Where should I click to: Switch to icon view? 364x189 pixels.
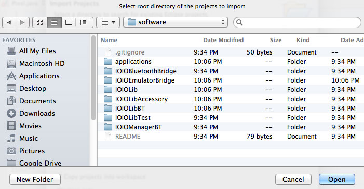[x=39, y=22]
